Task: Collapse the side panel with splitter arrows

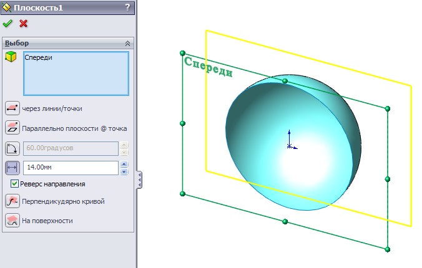Action: pos(139,179)
